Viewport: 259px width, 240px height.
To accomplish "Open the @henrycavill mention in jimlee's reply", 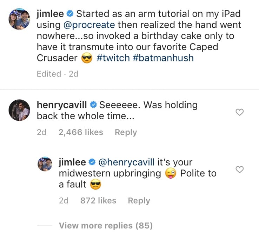I will pos(127,162).
